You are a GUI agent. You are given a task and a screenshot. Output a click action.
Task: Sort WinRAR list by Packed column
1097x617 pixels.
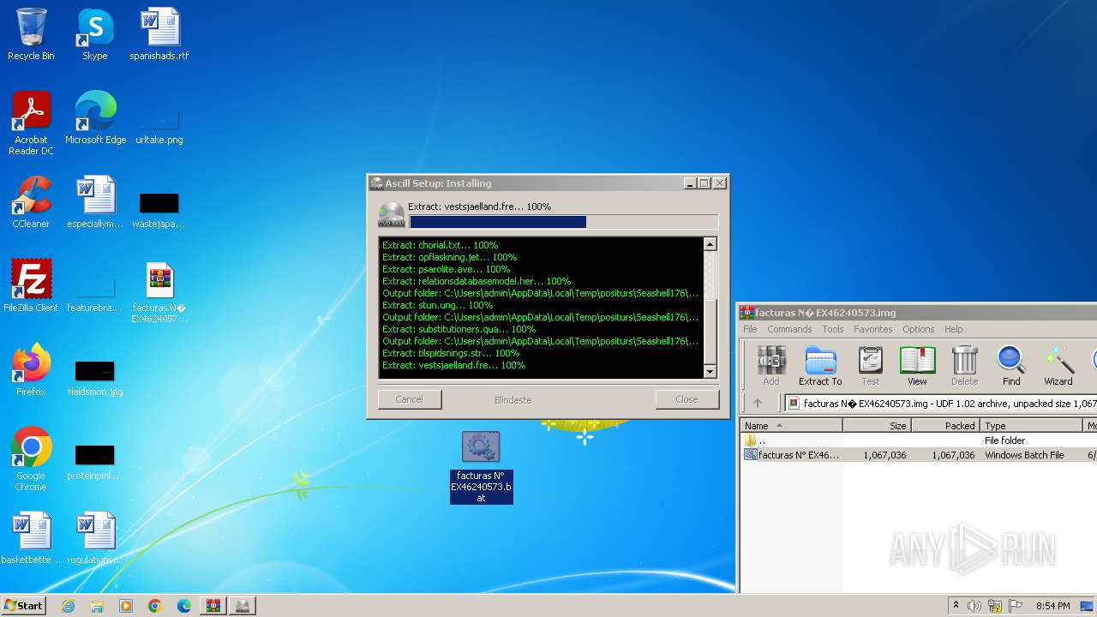click(x=945, y=425)
